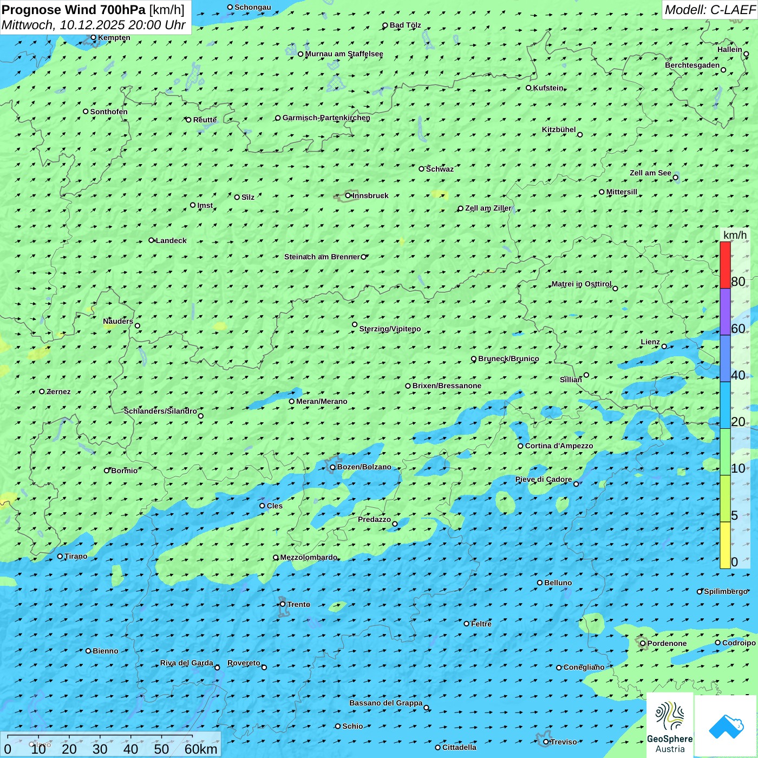The image size is (758, 758).
Task: Select the Lienz location marker
Action: [x=664, y=347]
